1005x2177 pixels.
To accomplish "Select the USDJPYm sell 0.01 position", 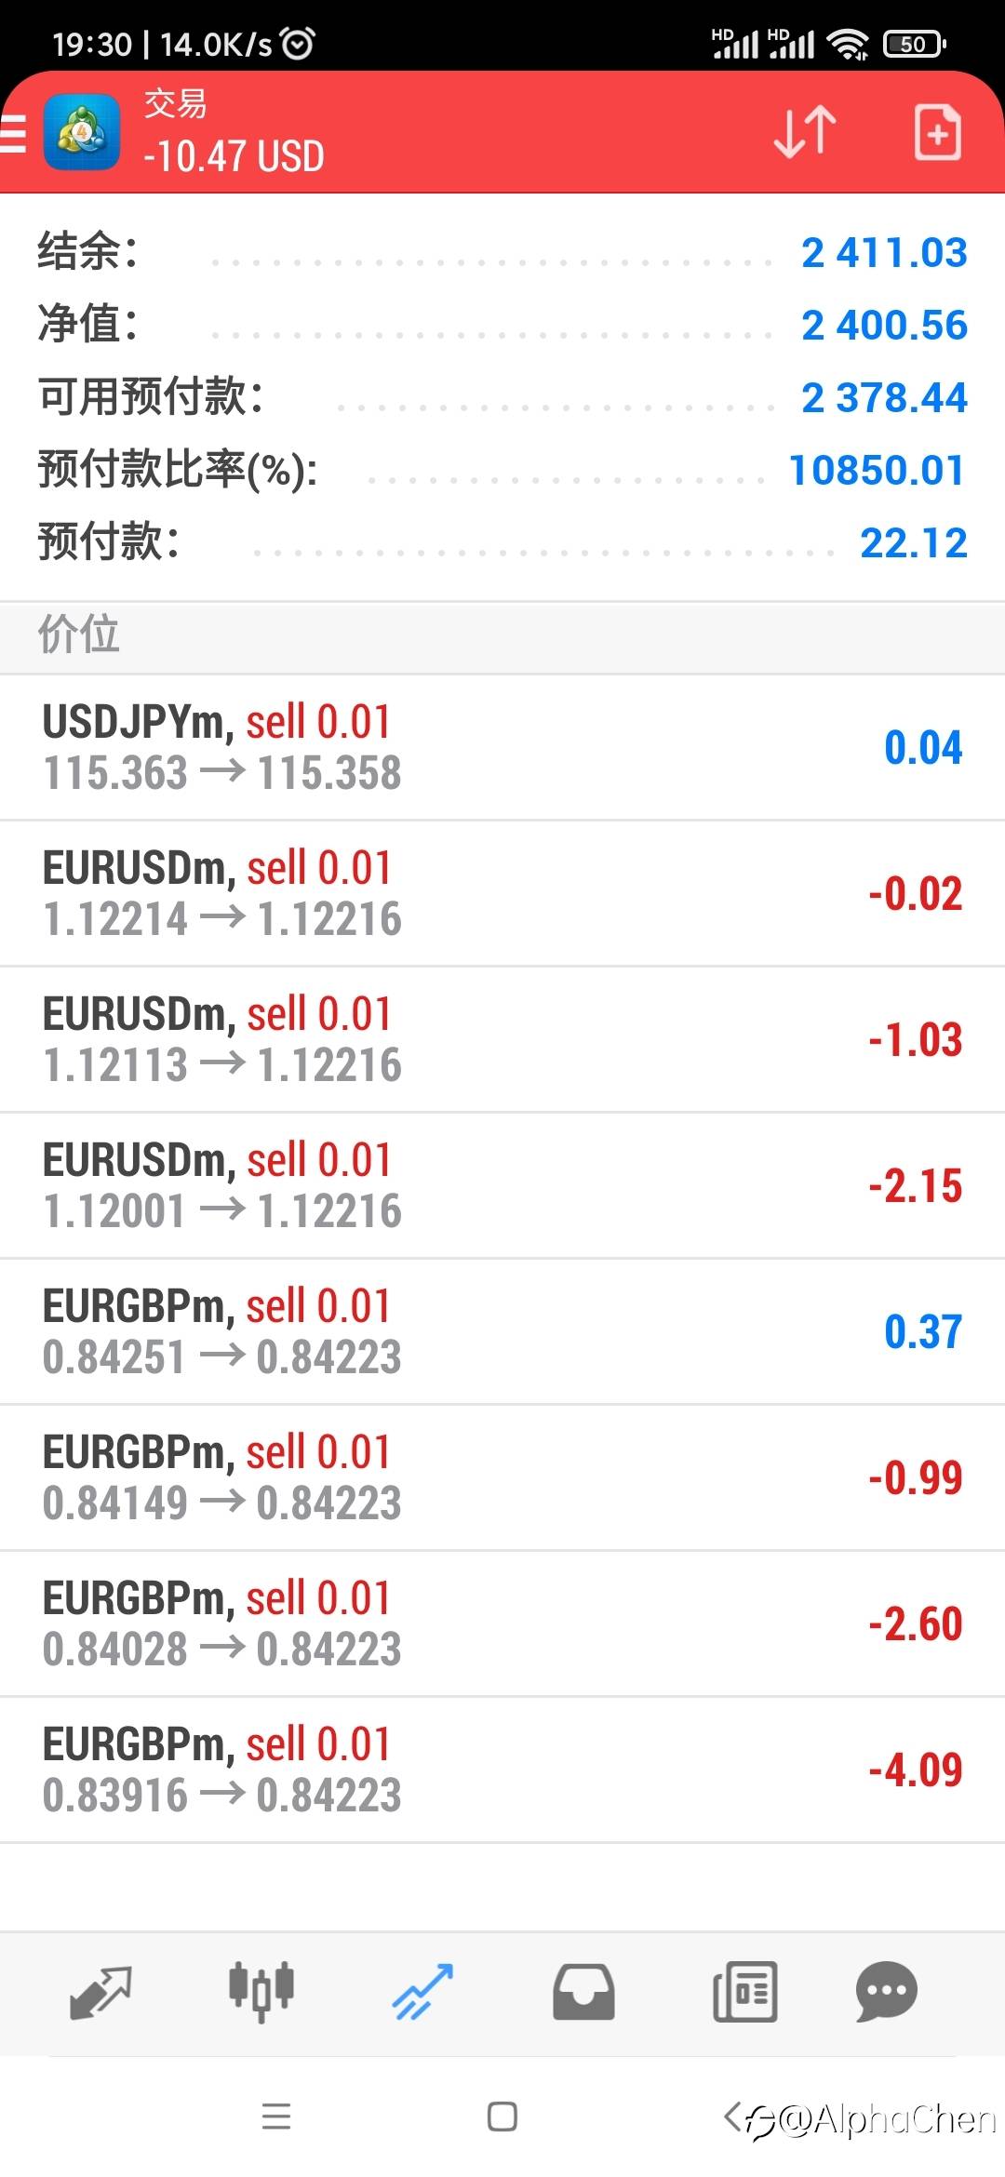I will (502, 748).
